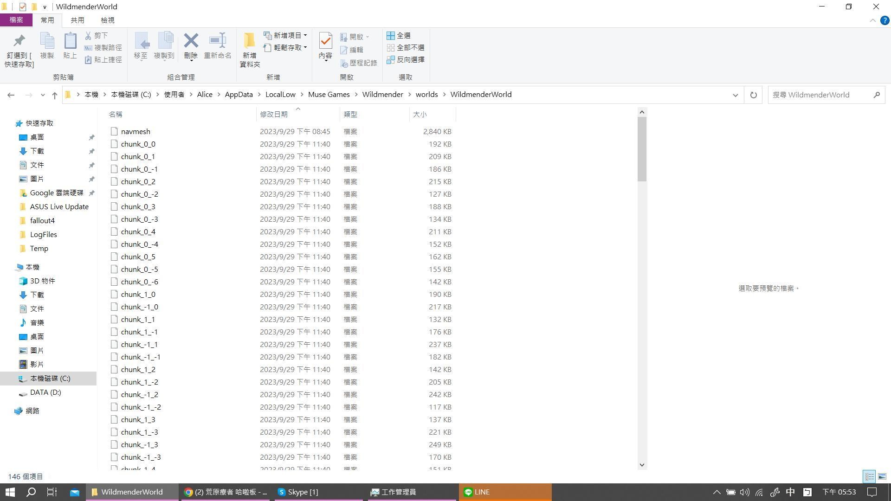Open the View (檢視) ribbon tab
The image size is (891, 501).
(x=107, y=20)
